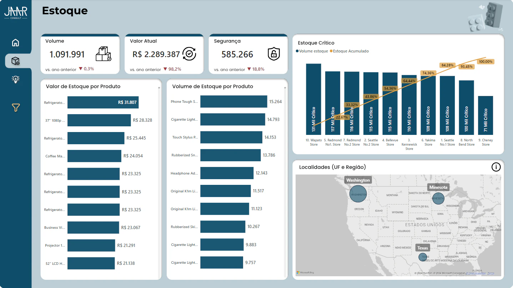This screenshot has height=288, width=513.
Task: Select the Headphone Ad... bar 12.143
Action: [x=227, y=173]
